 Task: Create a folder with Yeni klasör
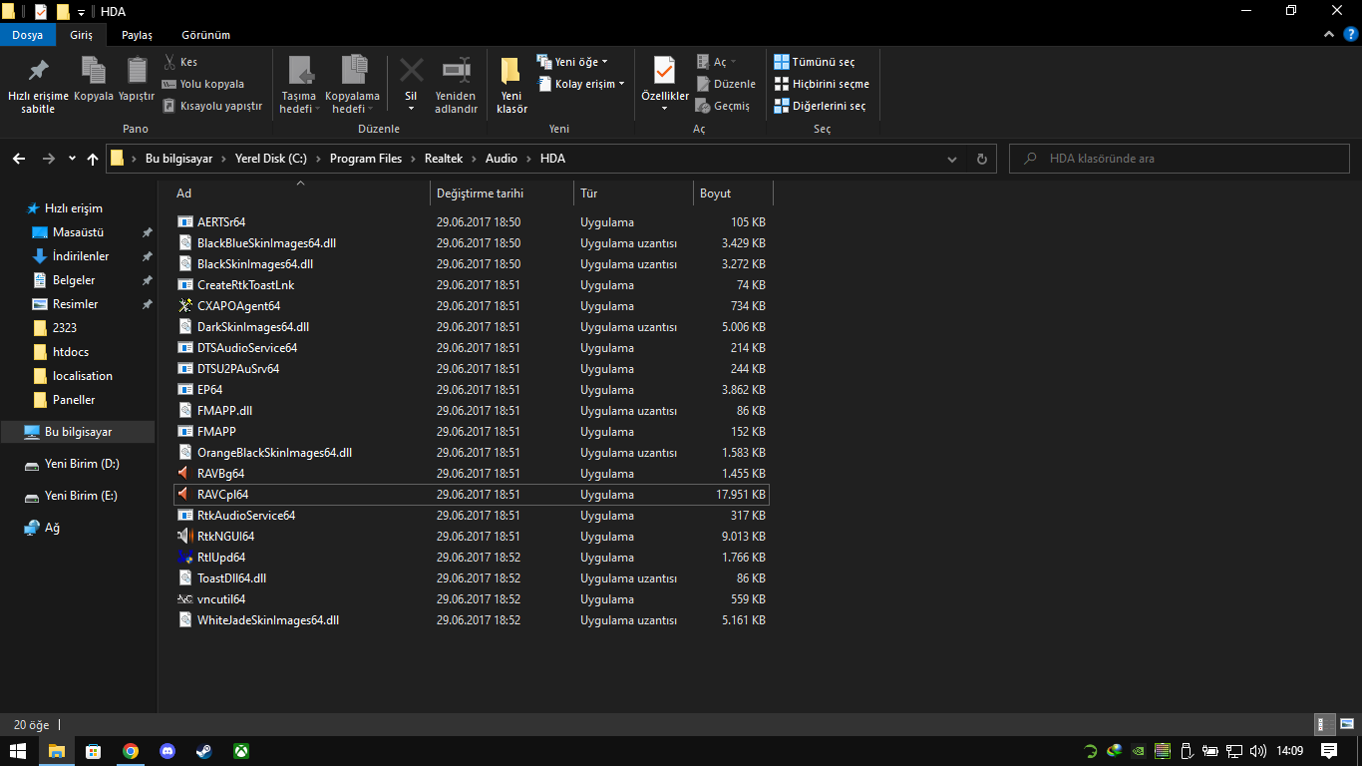511,86
